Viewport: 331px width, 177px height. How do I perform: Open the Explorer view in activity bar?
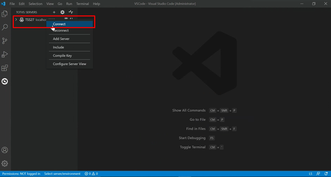[x=5, y=14]
